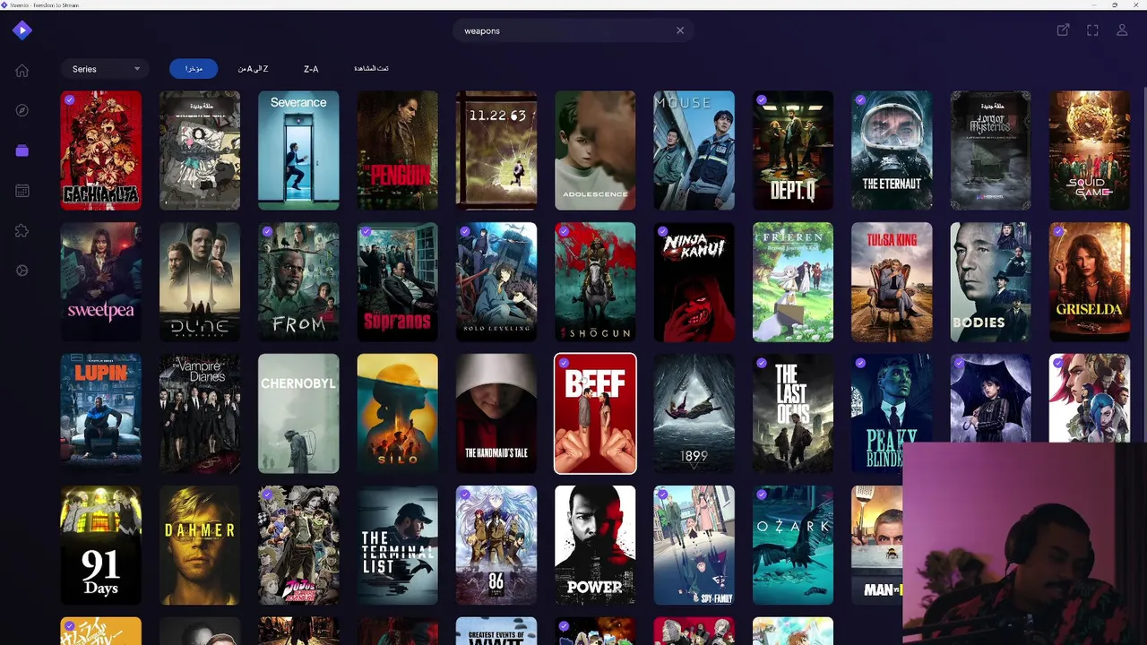The image size is (1147, 645).
Task: Open the Power poster
Action: point(595,546)
